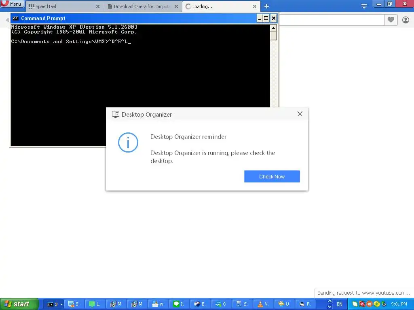Switch to Download Opera for computers tab
This screenshot has width=414, height=310.
pos(143,6)
